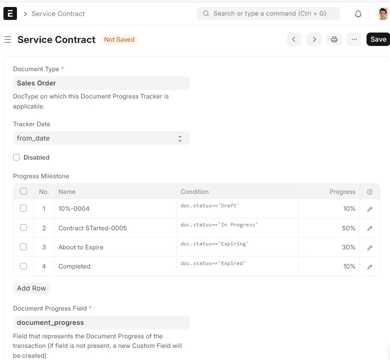The width and height of the screenshot is (390, 360).
Task: Open the Tracker Date dropdown
Action: point(101,138)
